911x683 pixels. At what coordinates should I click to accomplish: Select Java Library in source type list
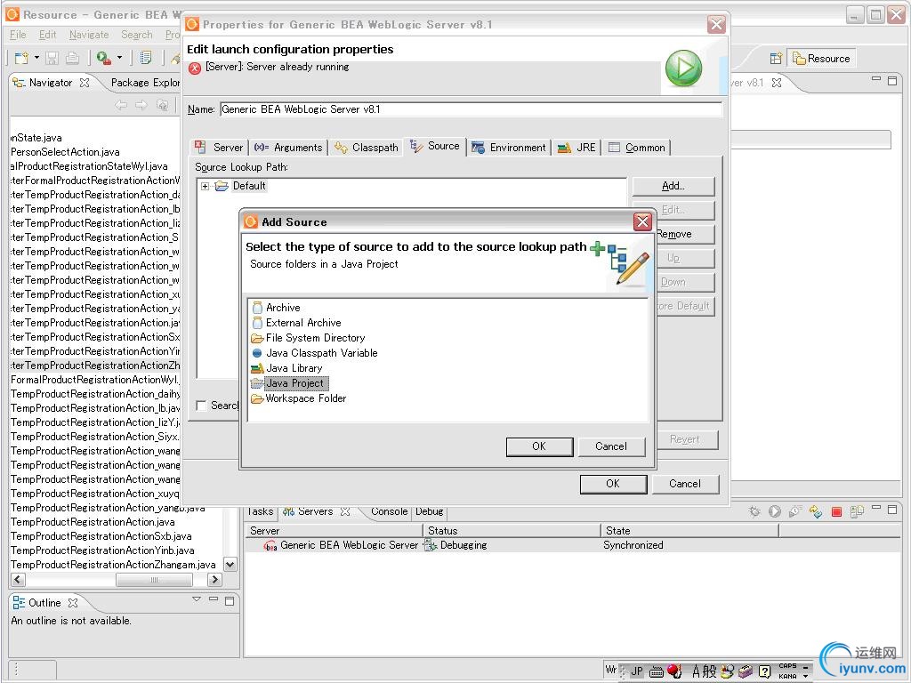click(x=286, y=368)
